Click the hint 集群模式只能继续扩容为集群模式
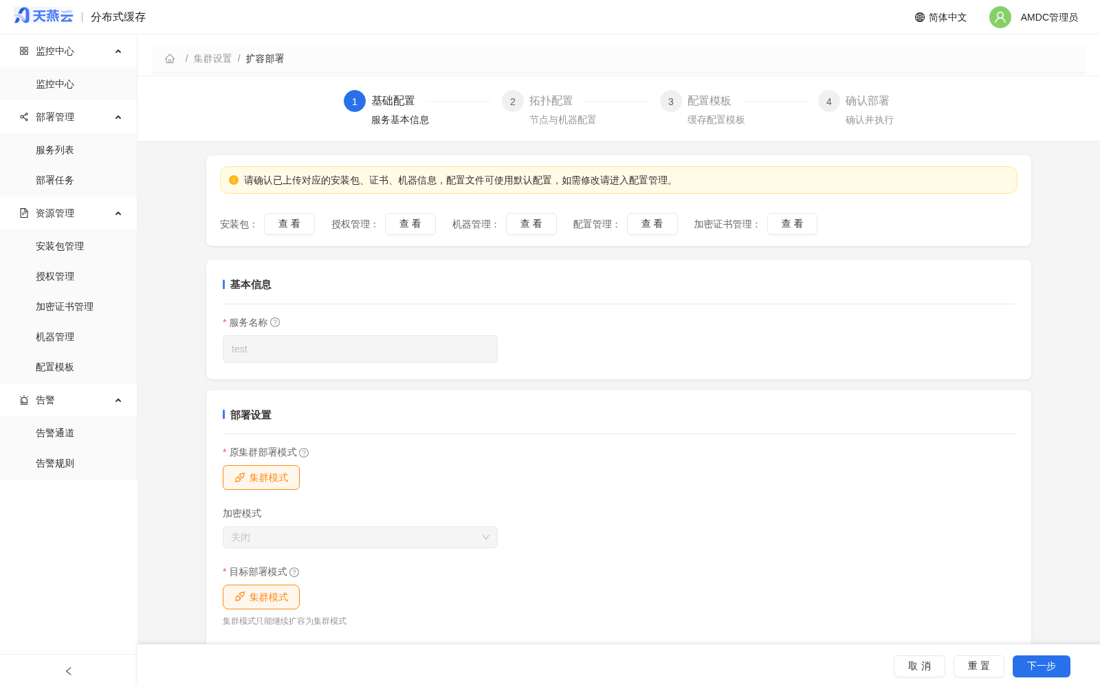Viewport: 1100px width, 687px height. (285, 621)
